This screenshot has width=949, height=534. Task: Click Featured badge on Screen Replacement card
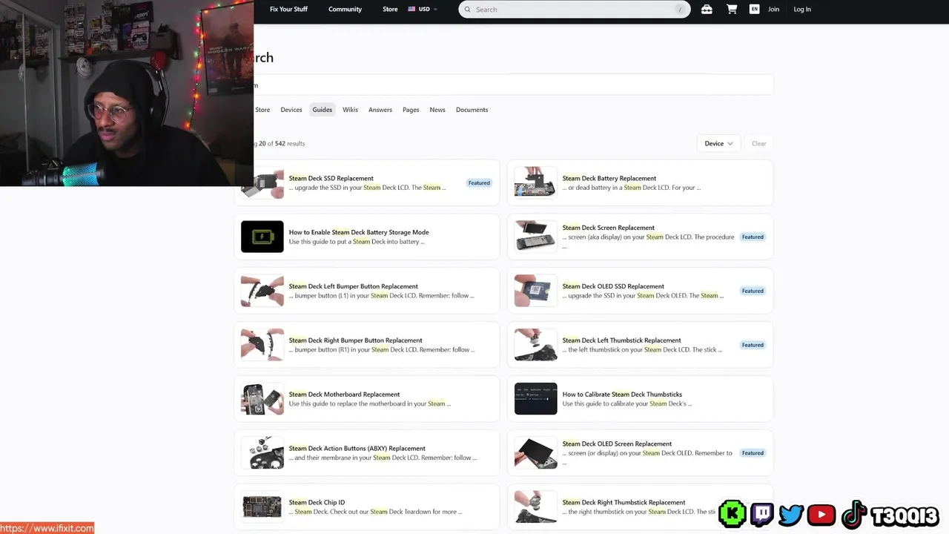(x=753, y=237)
